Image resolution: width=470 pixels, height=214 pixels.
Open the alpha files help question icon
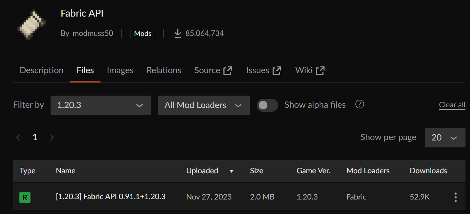click(x=360, y=105)
